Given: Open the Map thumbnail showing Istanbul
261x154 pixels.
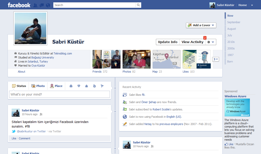Looking at the screenshot, I should click(x=167, y=59).
